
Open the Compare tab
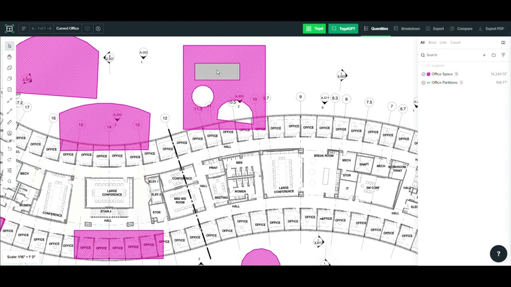point(461,29)
